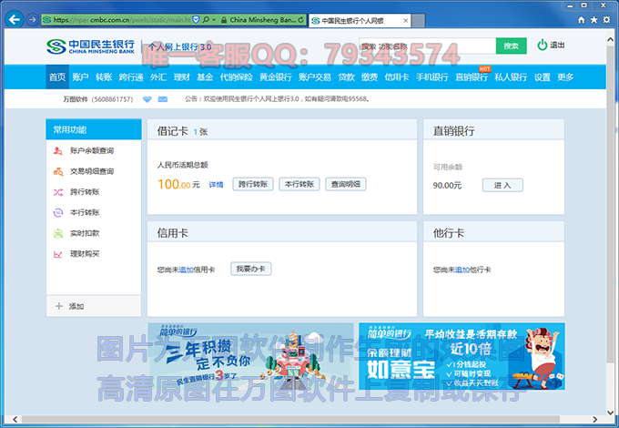Click the green power logout icon

point(543,45)
